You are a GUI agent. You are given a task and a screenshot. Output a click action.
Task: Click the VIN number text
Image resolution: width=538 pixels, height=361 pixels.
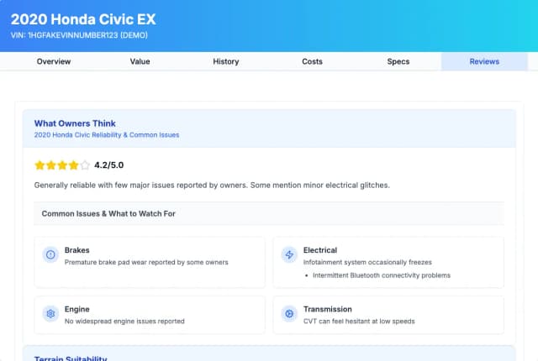coord(79,35)
